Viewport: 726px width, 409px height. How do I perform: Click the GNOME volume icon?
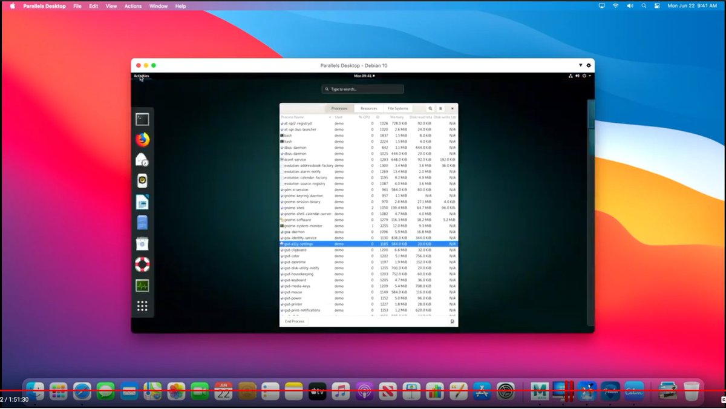577,76
